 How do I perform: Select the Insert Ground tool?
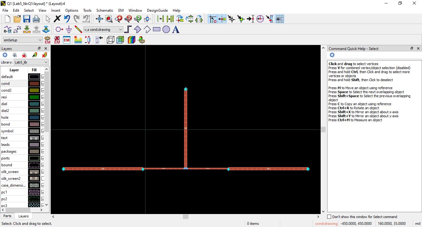[69, 29]
